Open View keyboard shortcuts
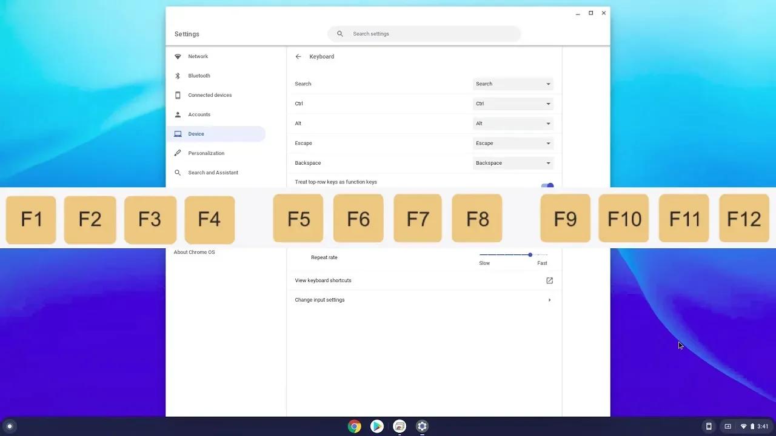This screenshot has height=436, width=776. (x=323, y=280)
